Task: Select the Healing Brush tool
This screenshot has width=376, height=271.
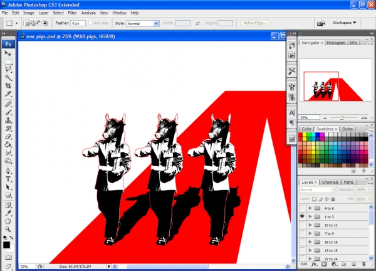Action: [8, 104]
